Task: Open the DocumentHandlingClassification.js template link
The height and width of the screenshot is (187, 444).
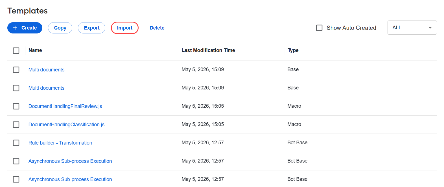Action: [x=66, y=125]
